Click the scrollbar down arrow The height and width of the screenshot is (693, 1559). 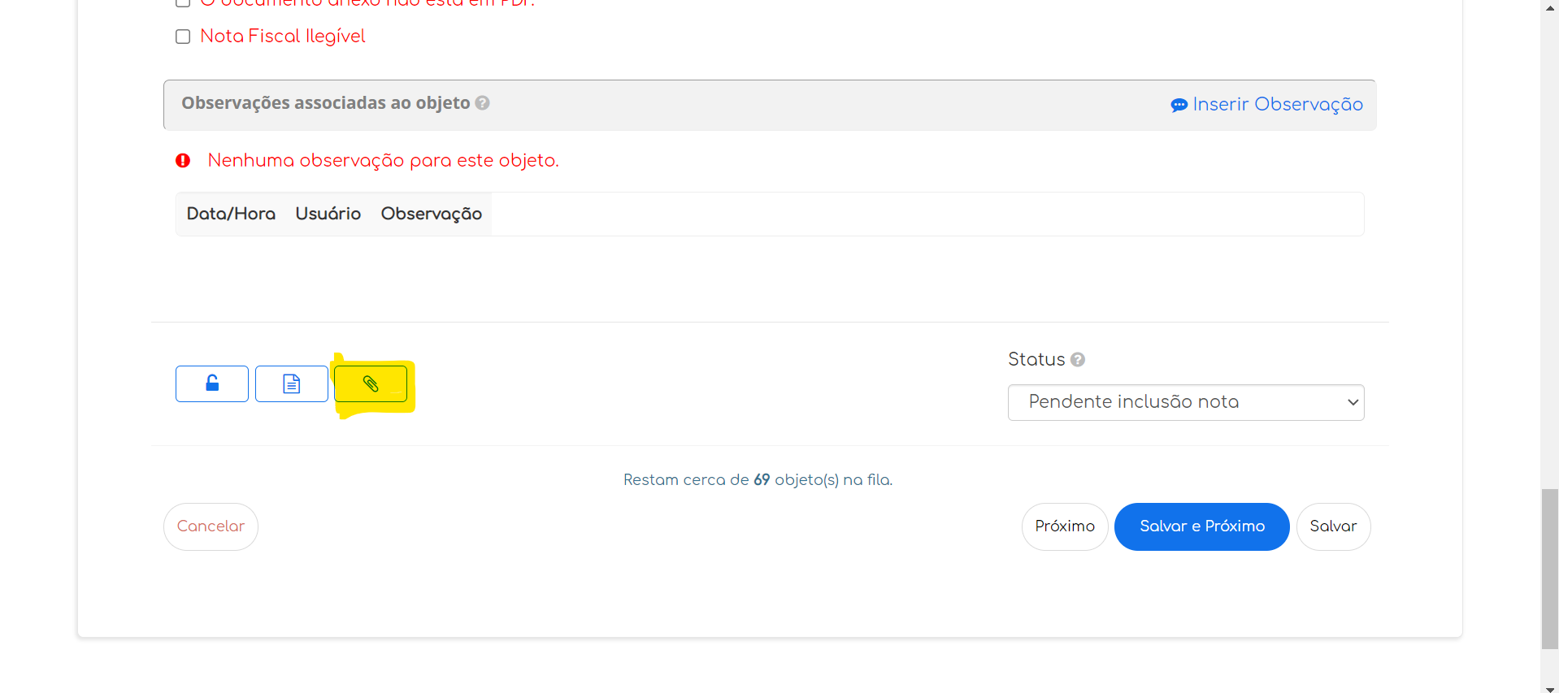1550,688
